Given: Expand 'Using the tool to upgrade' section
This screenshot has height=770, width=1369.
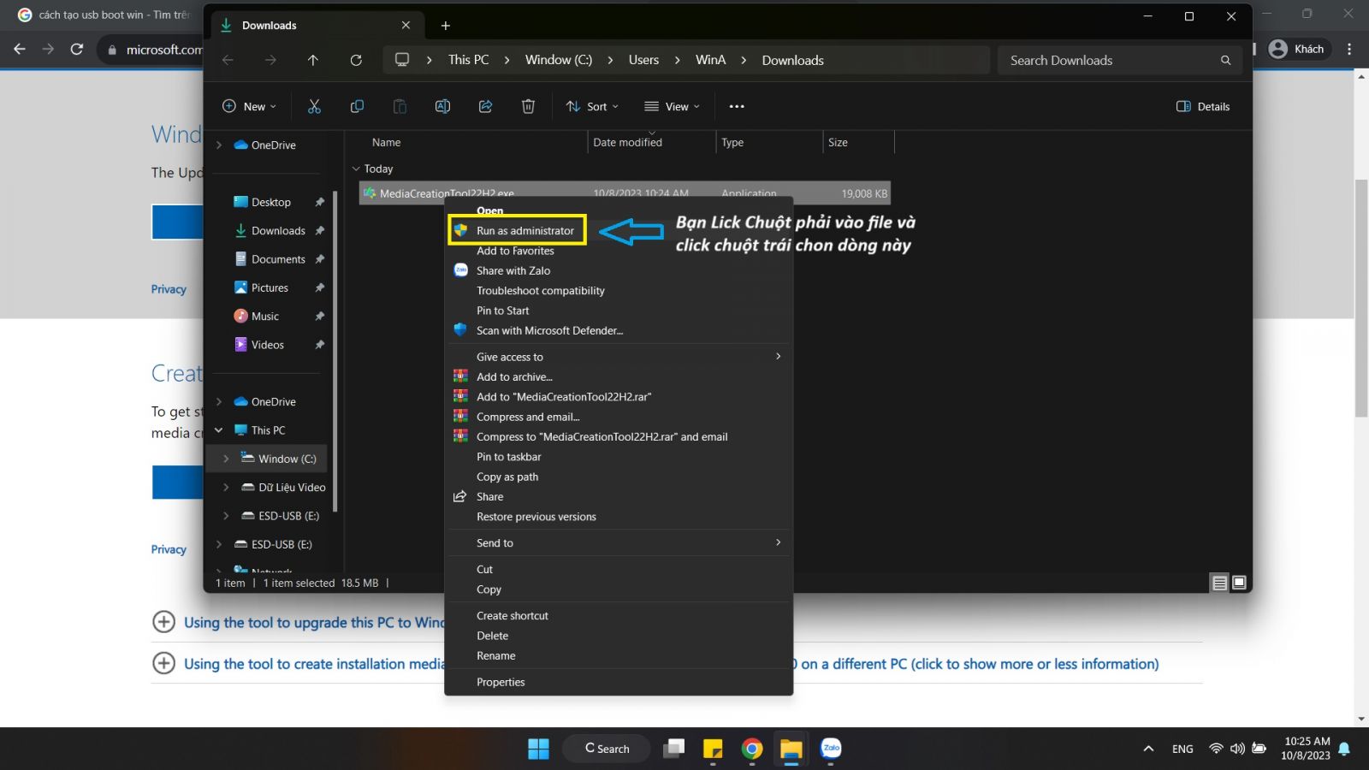Looking at the screenshot, I should 163,622.
